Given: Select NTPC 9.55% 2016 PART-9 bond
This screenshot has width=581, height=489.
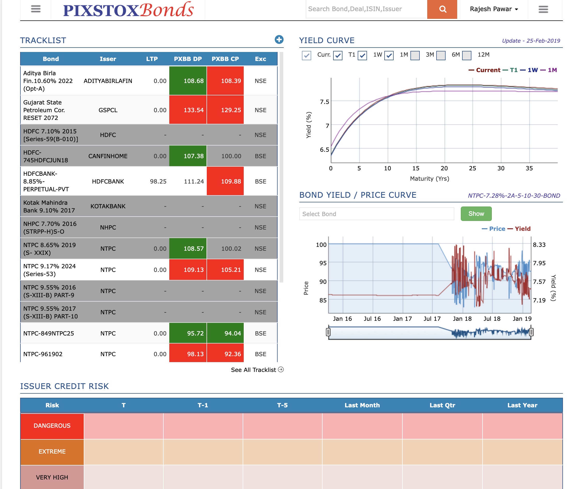Looking at the screenshot, I should [x=149, y=291].
